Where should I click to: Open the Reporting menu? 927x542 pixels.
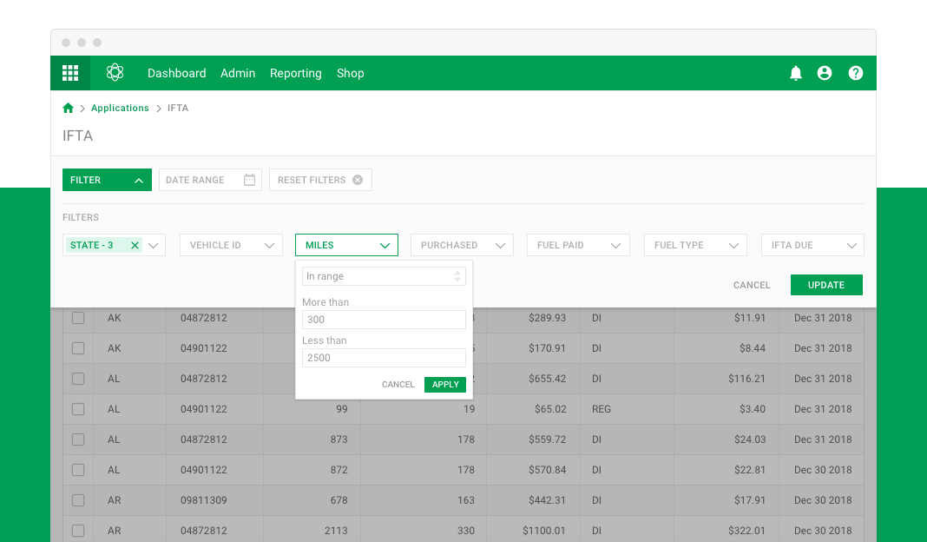click(296, 73)
